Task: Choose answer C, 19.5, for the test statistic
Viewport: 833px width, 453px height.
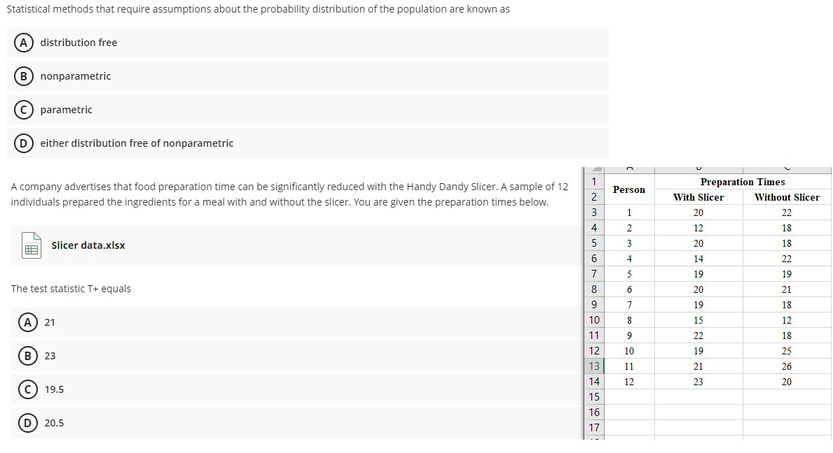Action: [x=27, y=389]
